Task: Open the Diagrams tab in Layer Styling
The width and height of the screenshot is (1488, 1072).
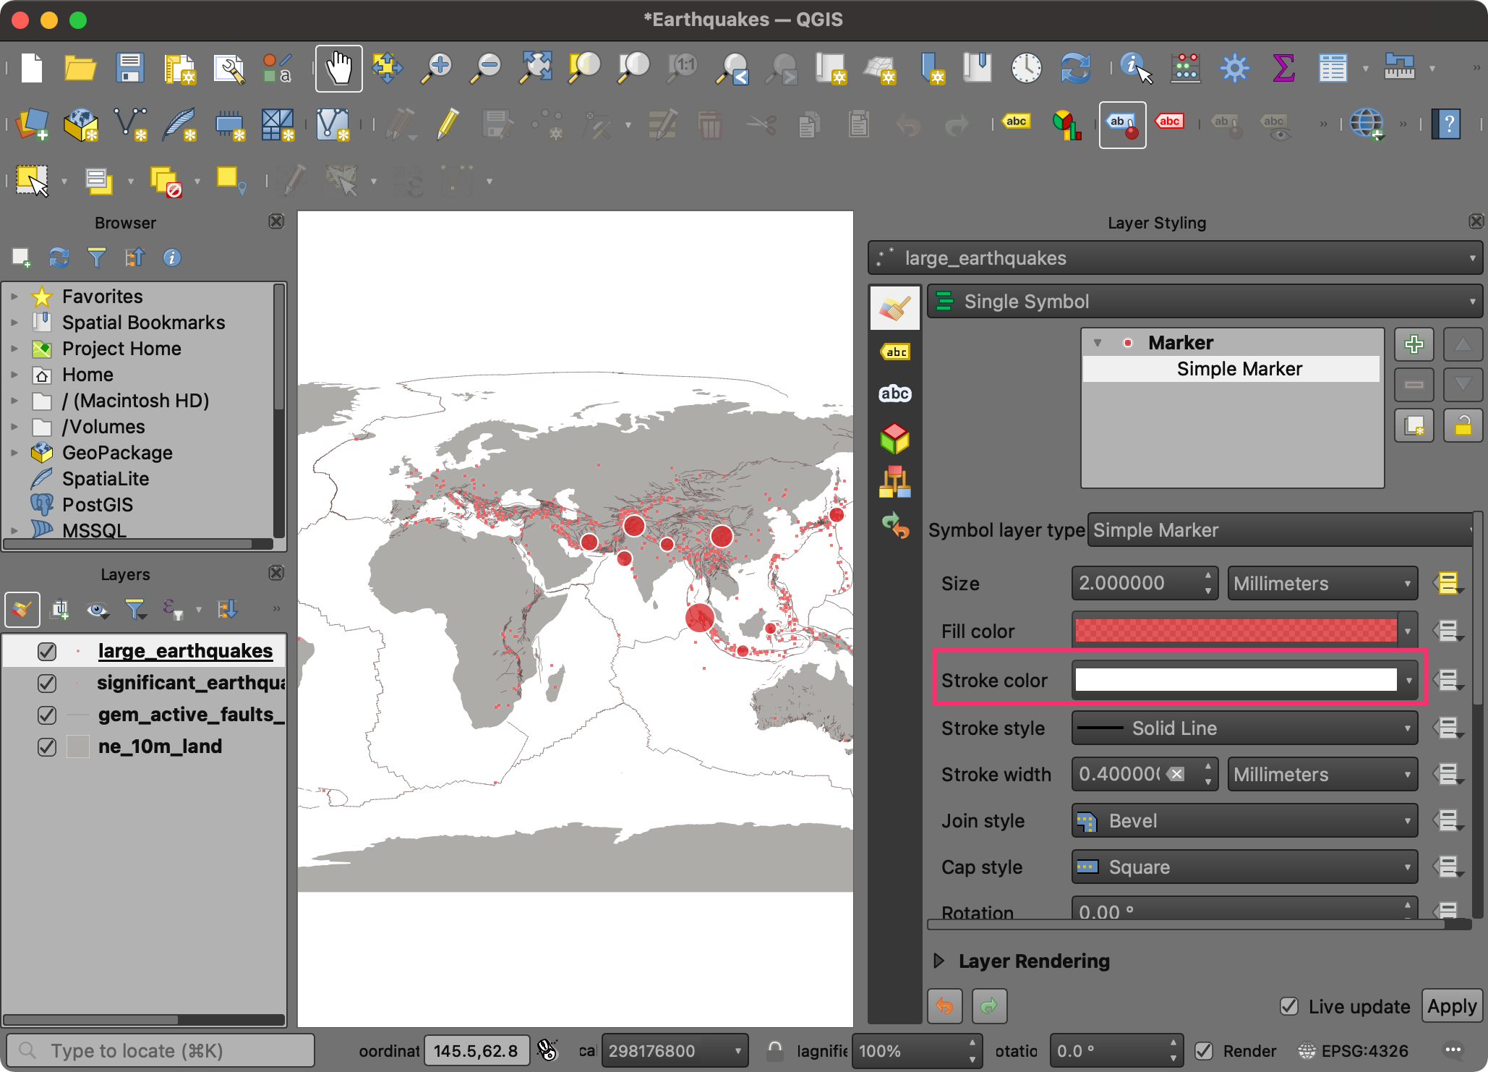Action: [895, 482]
